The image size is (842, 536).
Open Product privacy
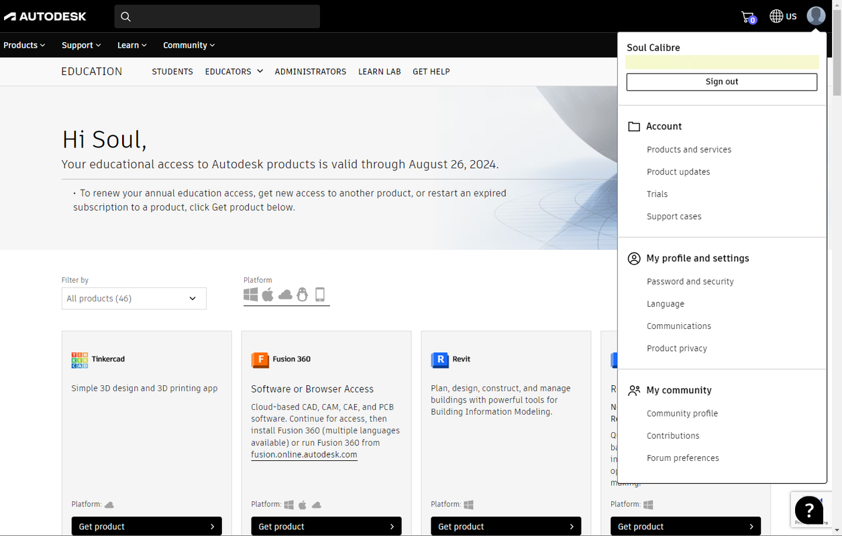coord(677,348)
